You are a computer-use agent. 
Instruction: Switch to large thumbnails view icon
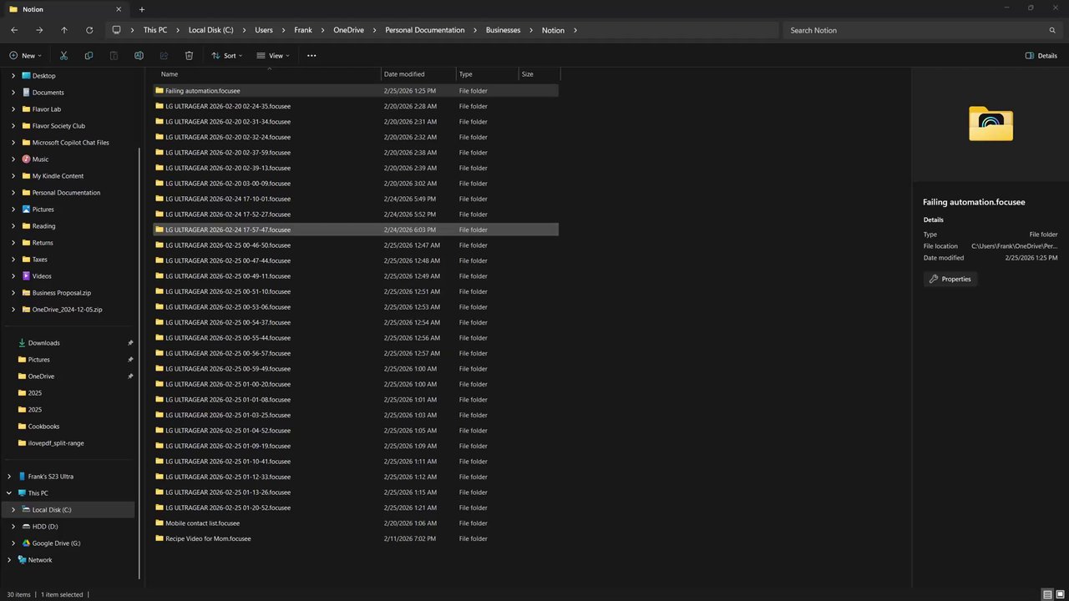(x=1060, y=594)
